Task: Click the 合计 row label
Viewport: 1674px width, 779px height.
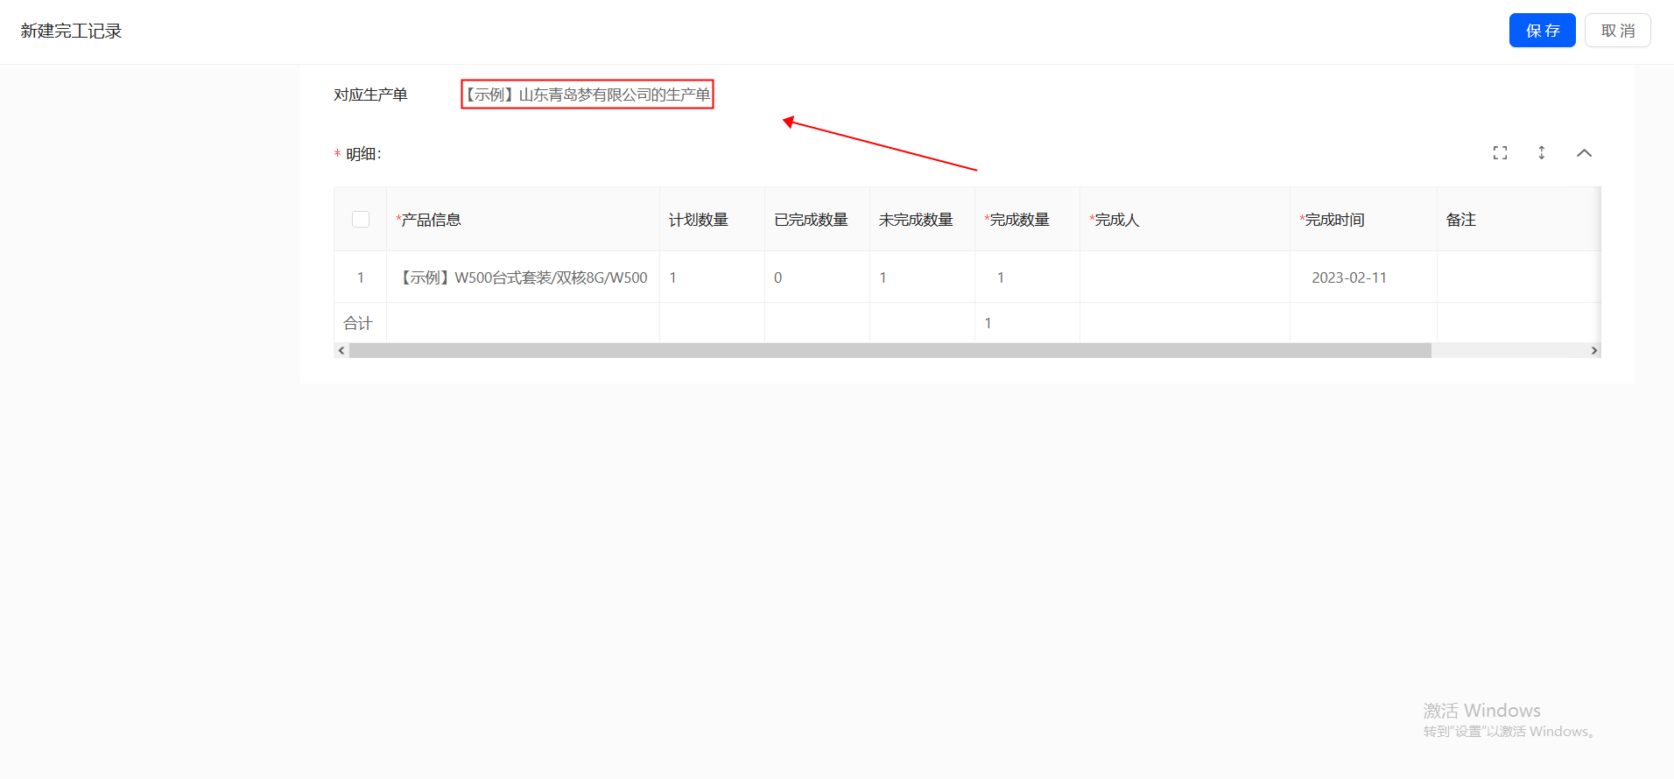Action: click(358, 323)
